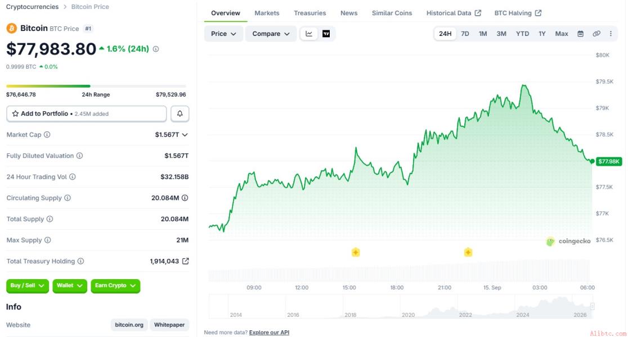Image resolution: width=628 pixels, height=337 pixels.
Task: Click $77,983.80 price text
Action: tap(51, 49)
